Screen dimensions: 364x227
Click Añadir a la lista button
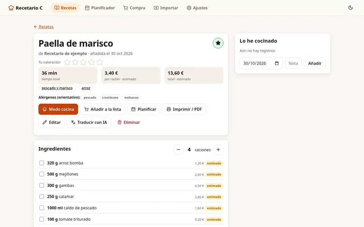[103, 109]
